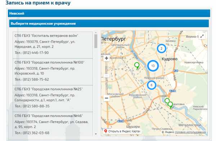Choose Госпиталь ветеранов войн from the list
Viewport: 216px width, 141px height.
(53, 45)
